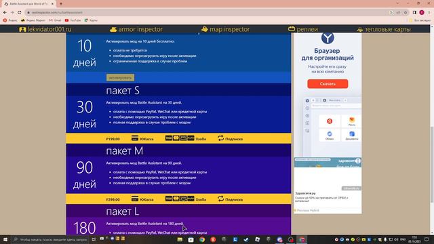The image size is (434, 244).
Task: Click the tank icon beside armor inspector
Action: pyautogui.click(x=113, y=29)
